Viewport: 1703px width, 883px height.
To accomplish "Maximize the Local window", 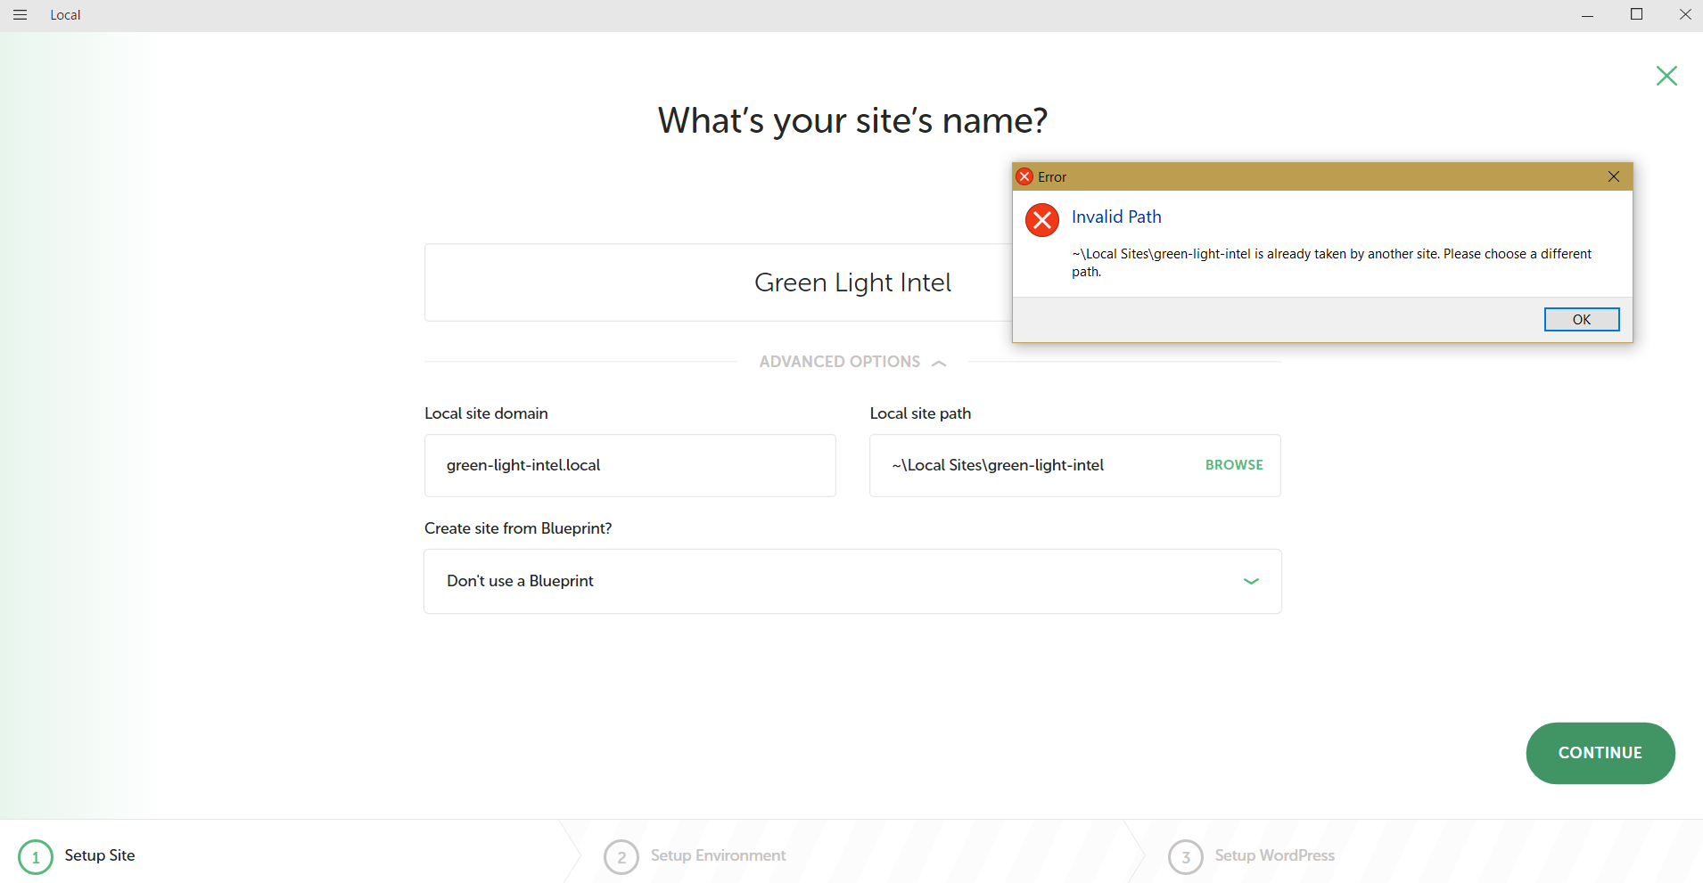I will (x=1636, y=15).
